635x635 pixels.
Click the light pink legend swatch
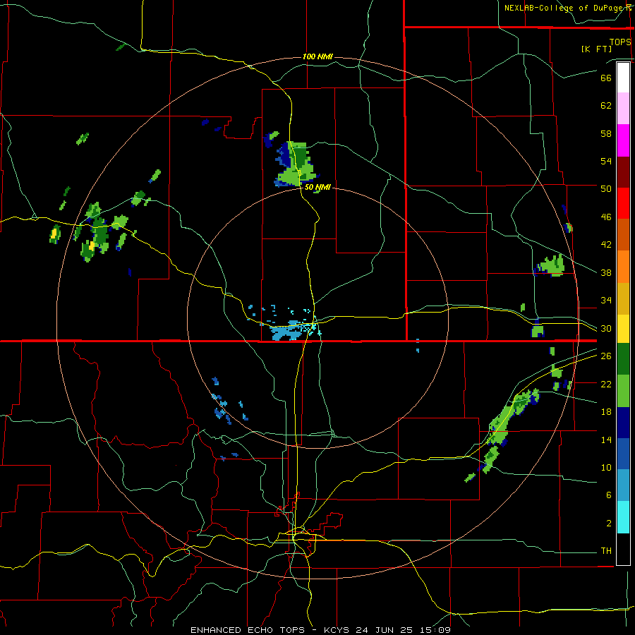pos(623,108)
